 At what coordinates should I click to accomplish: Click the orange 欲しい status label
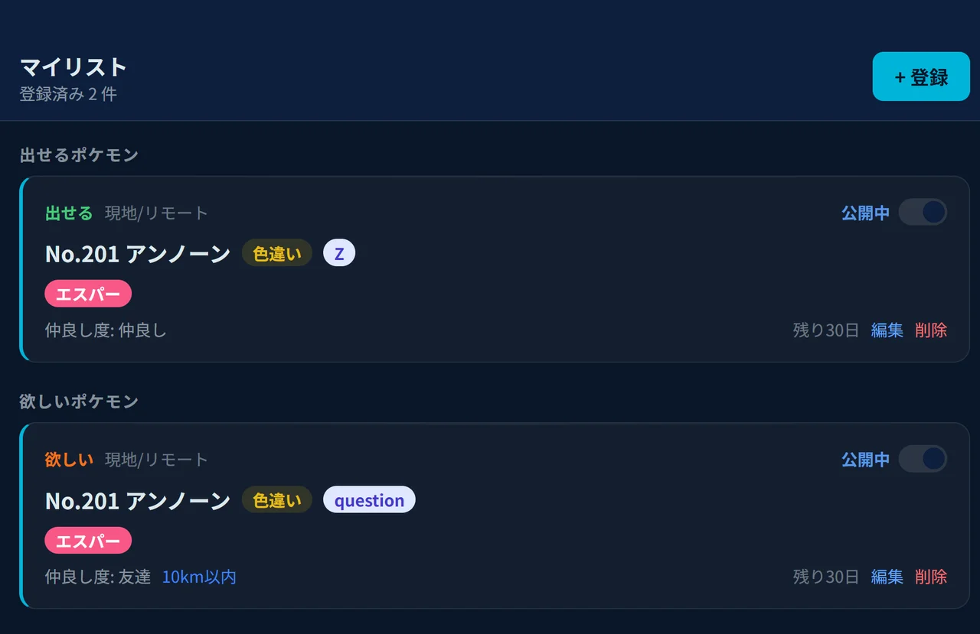68,460
